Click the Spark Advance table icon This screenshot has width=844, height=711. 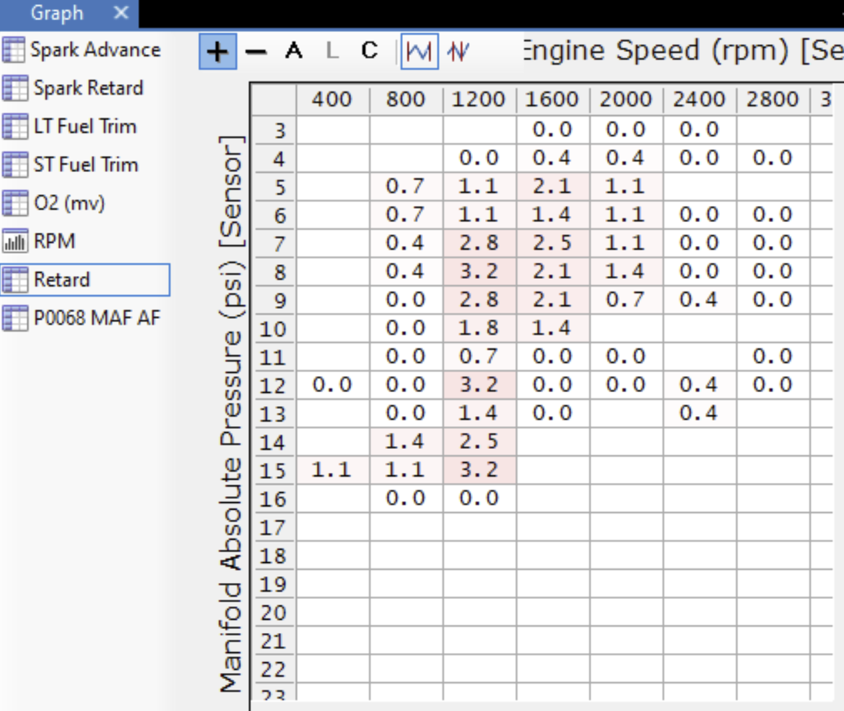coord(14,50)
